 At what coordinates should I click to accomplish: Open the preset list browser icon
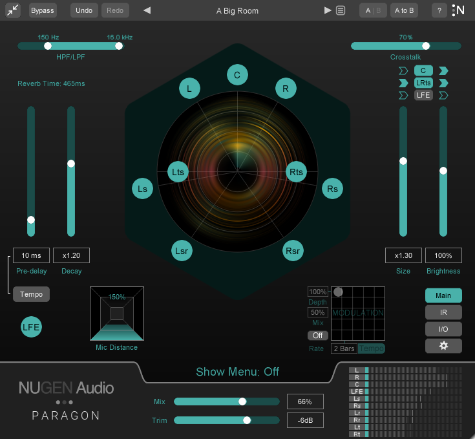pos(341,10)
